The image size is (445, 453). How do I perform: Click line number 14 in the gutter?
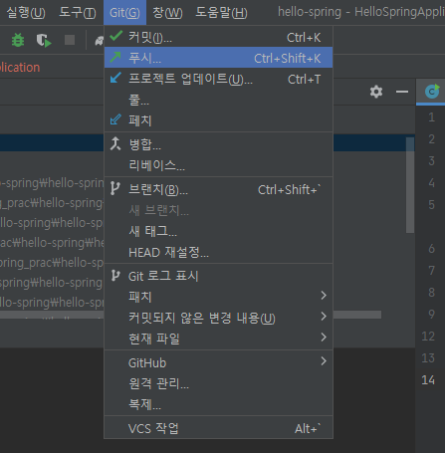pos(428,379)
